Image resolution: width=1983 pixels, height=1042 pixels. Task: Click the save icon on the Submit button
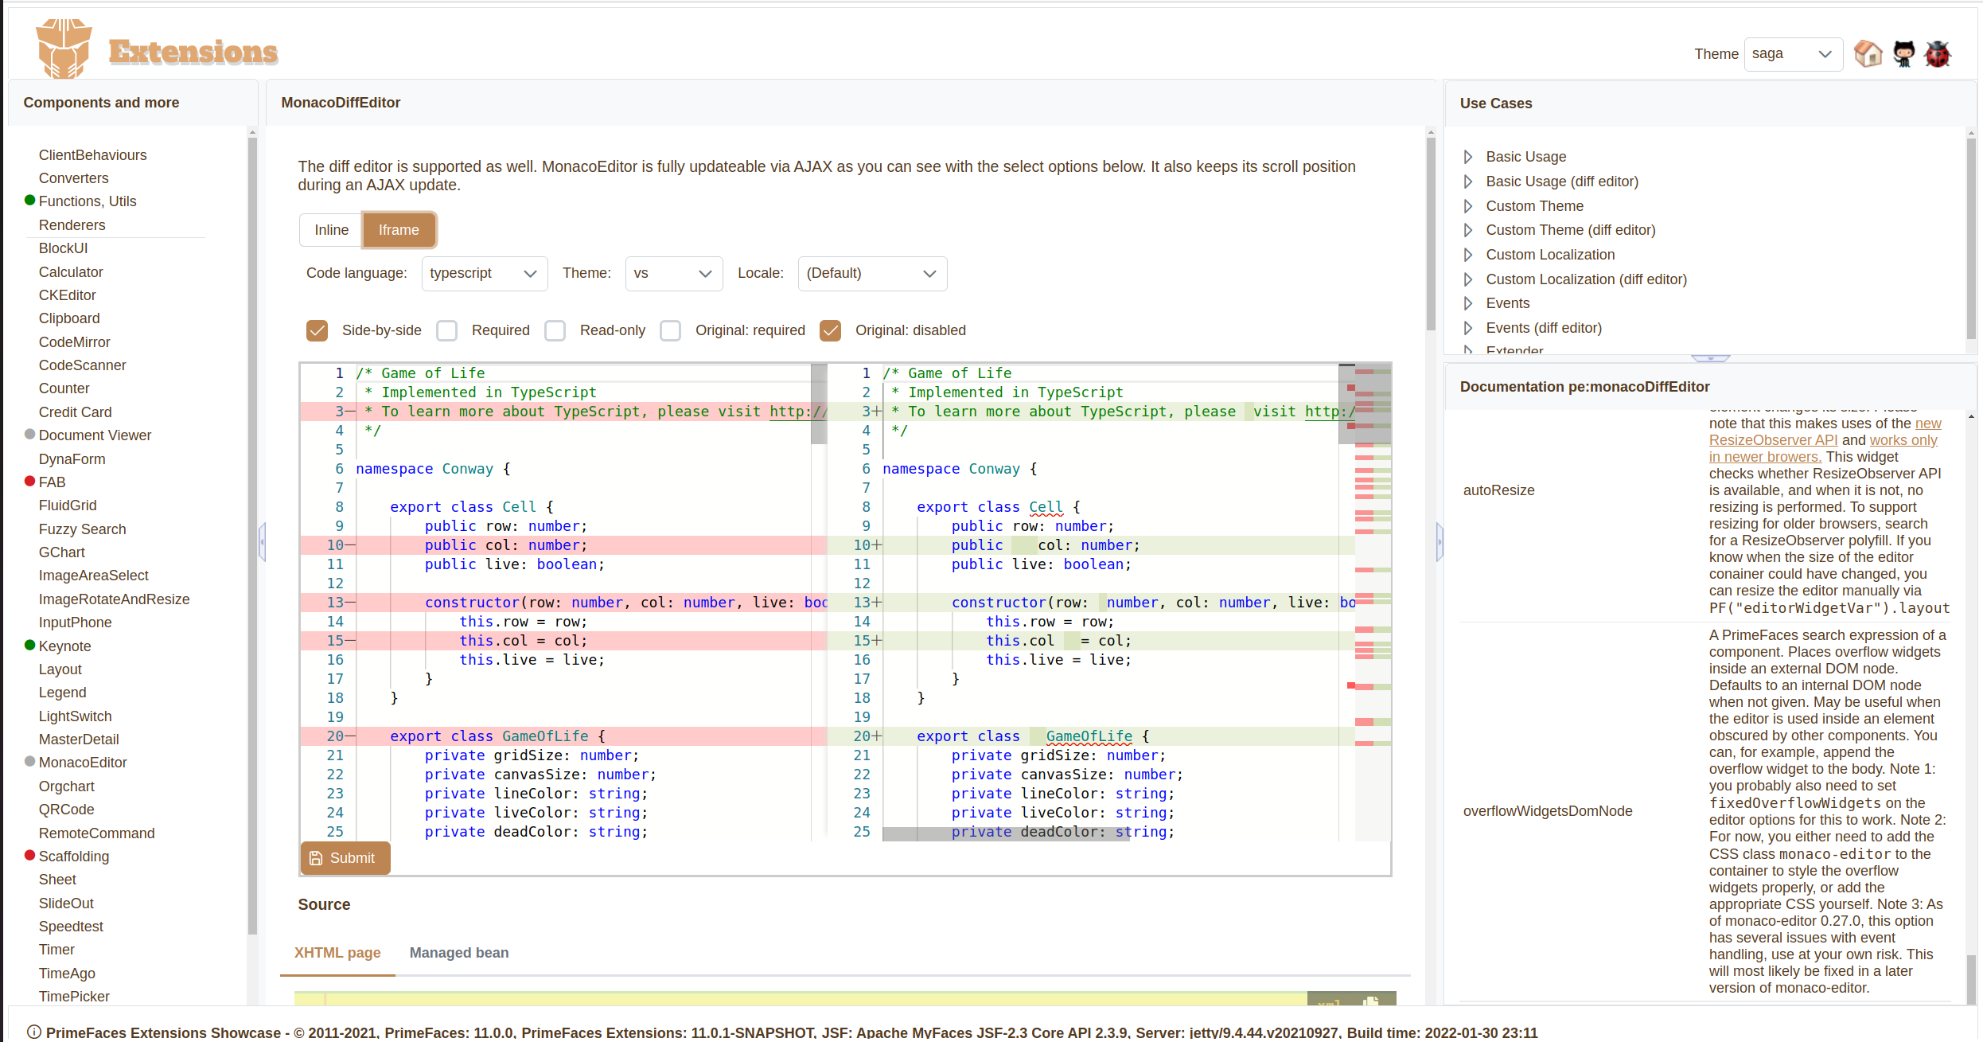pyautogui.click(x=317, y=857)
